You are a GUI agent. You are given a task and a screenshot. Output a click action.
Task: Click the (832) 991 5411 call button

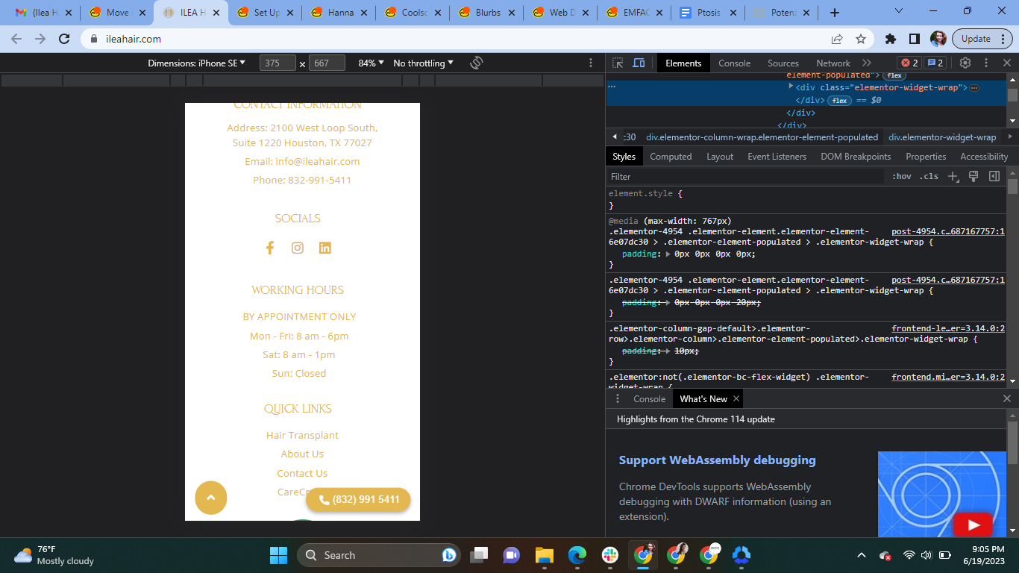click(359, 500)
